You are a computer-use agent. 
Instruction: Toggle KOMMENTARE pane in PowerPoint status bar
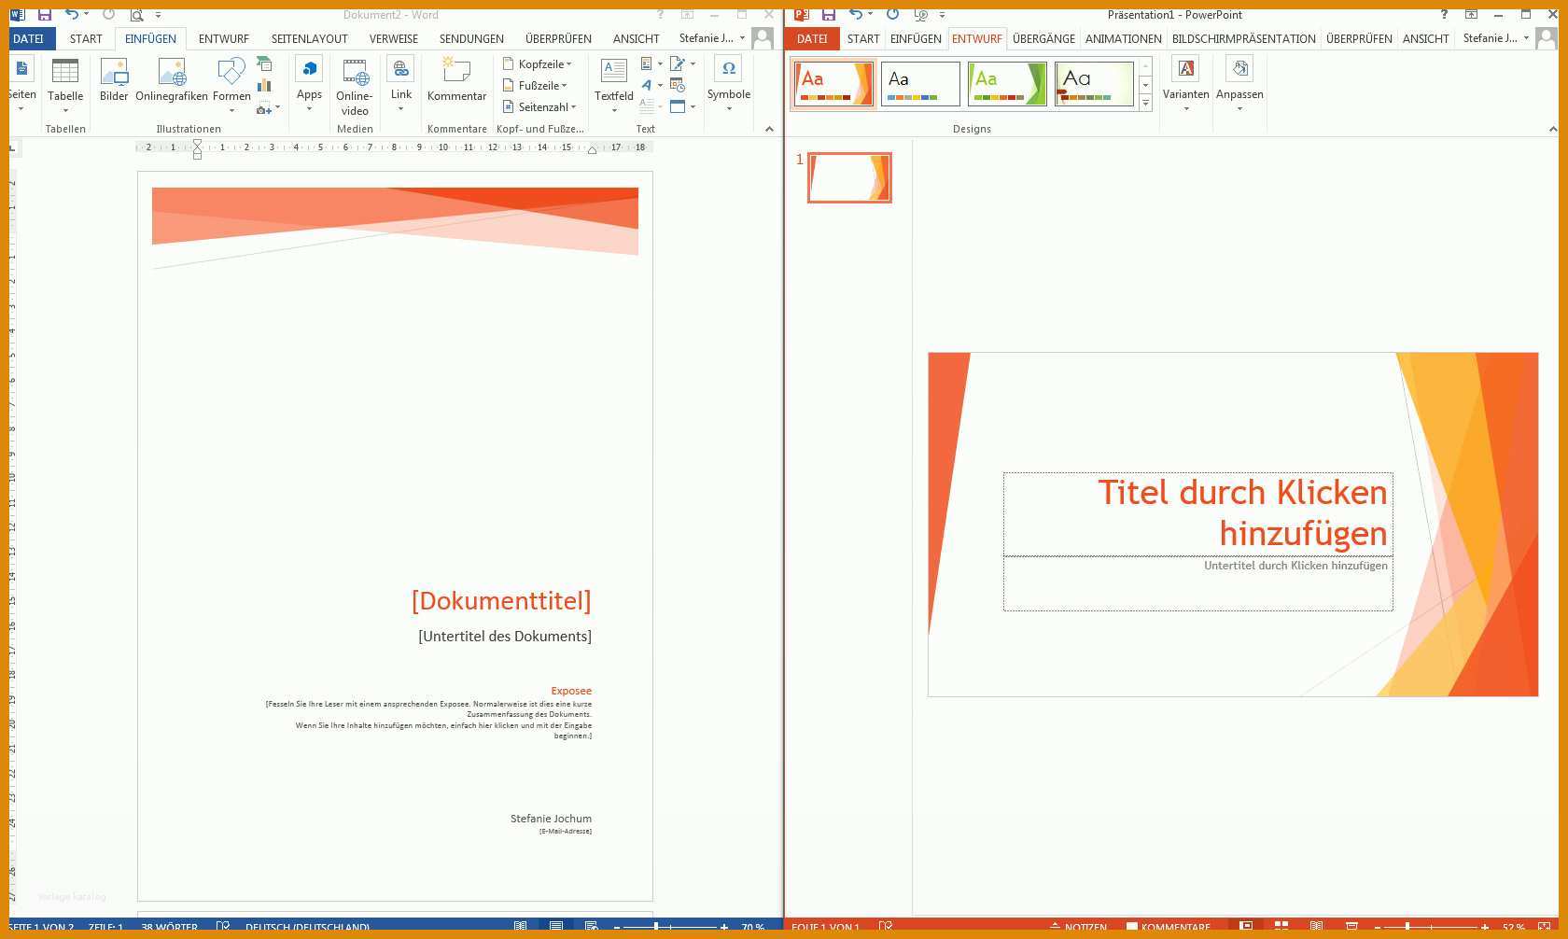[1168, 927]
